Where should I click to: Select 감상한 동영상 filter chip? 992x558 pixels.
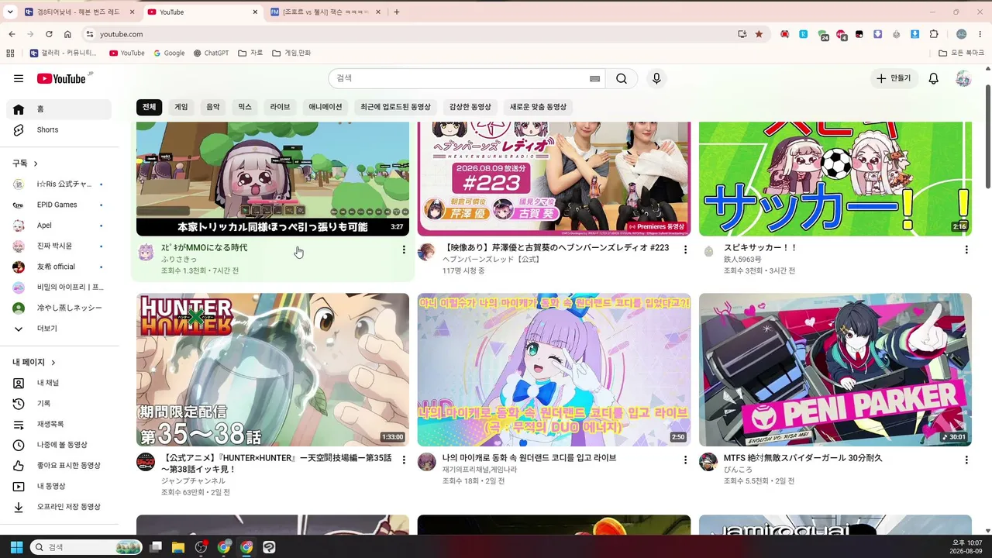[x=470, y=107]
